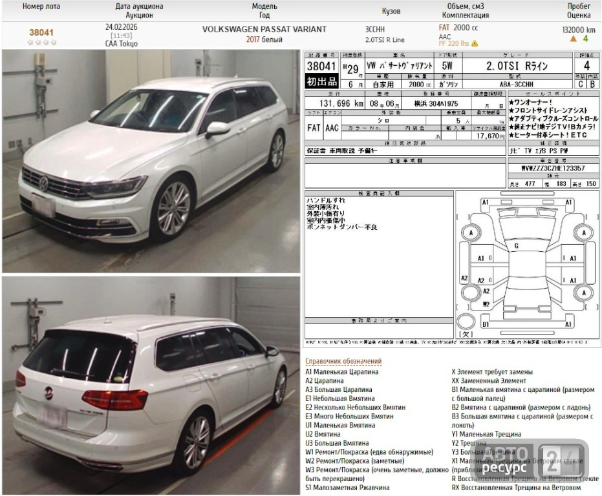Click the VIN WVWZZZ3CZHE123357 on the sheet
Viewport: 602px width, 496px height.
click(x=553, y=169)
